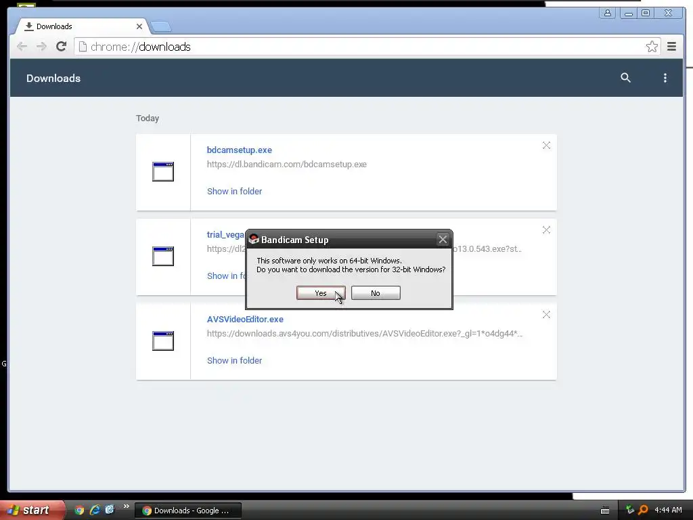Click the bandicam.com source URL
This screenshot has width=693, height=520.
pos(286,164)
